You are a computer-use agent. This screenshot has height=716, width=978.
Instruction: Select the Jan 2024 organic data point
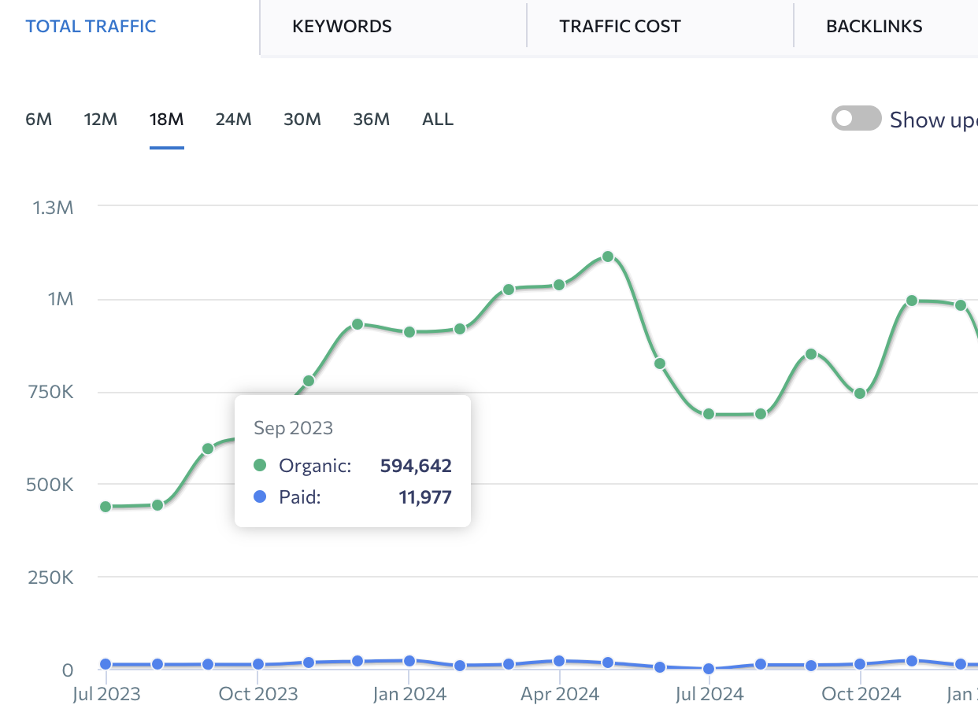[x=409, y=332]
